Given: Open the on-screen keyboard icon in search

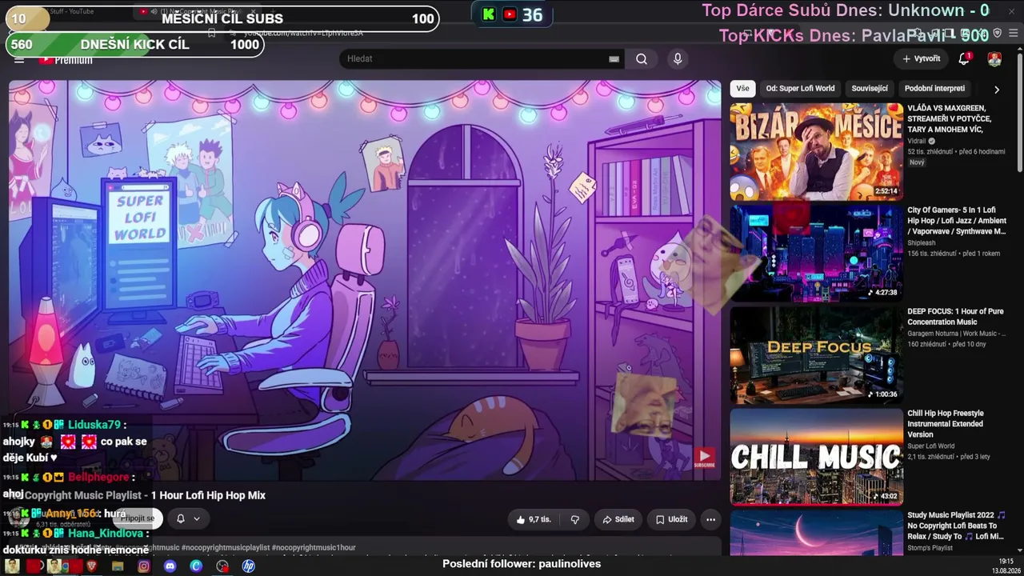Looking at the screenshot, I should [614, 58].
